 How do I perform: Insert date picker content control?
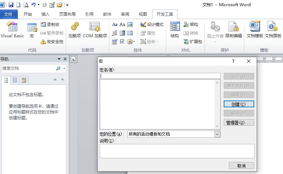pos(115,42)
